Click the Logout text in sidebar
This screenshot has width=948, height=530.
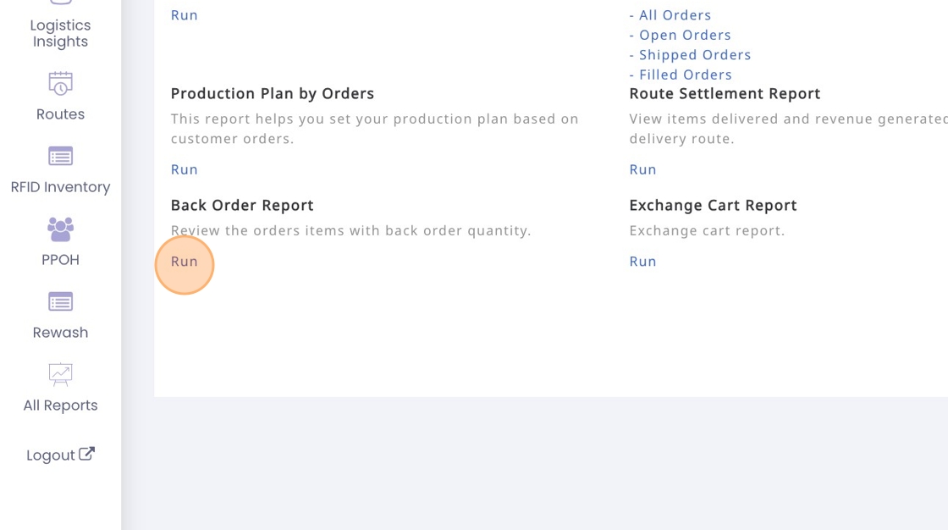pyautogui.click(x=51, y=455)
